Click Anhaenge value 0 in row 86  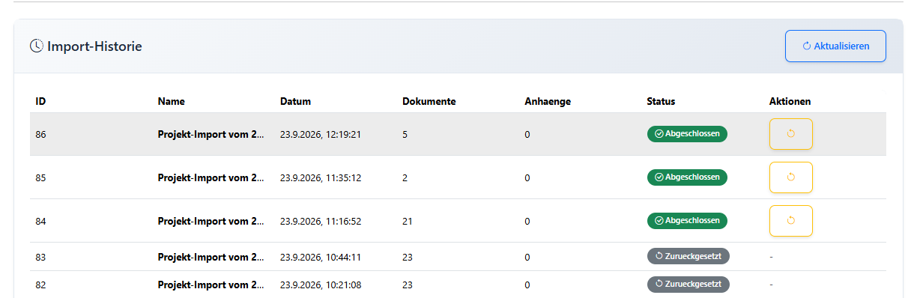(x=527, y=135)
